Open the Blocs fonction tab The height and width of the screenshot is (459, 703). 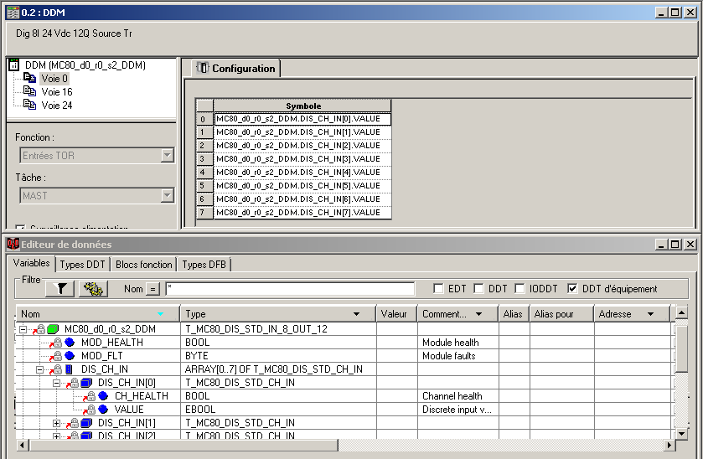point(144,265)
